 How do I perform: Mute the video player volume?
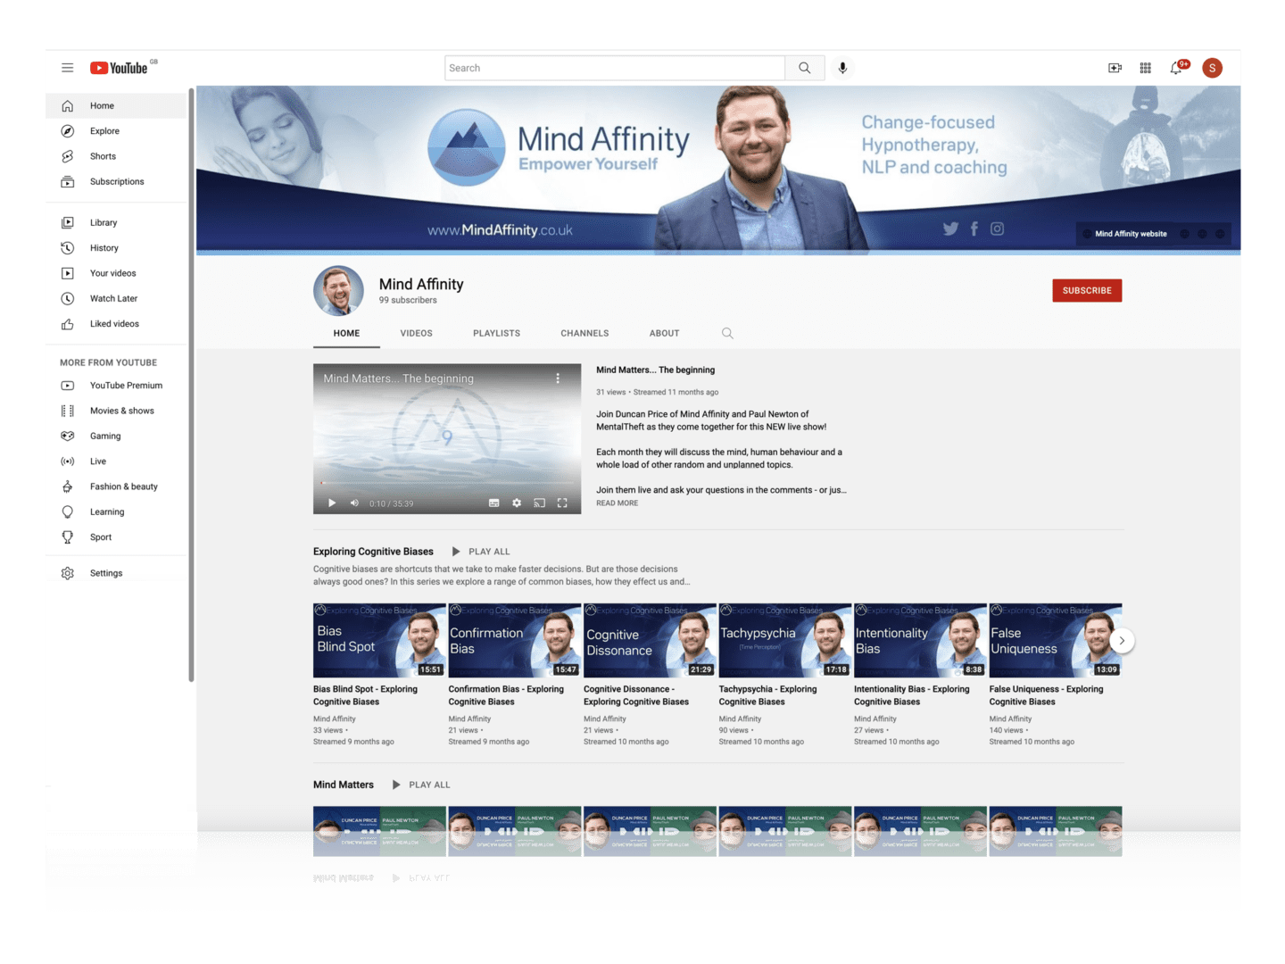[354, 503]
